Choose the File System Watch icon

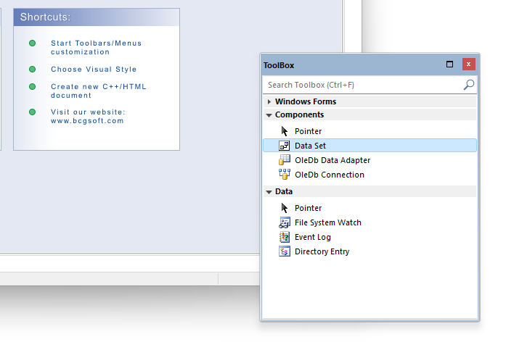tap(285, 222)
